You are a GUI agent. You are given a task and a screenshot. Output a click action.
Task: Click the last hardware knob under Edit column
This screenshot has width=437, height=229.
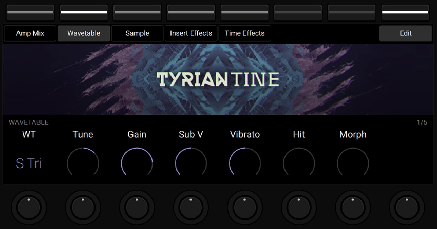(x=407, y=207)
